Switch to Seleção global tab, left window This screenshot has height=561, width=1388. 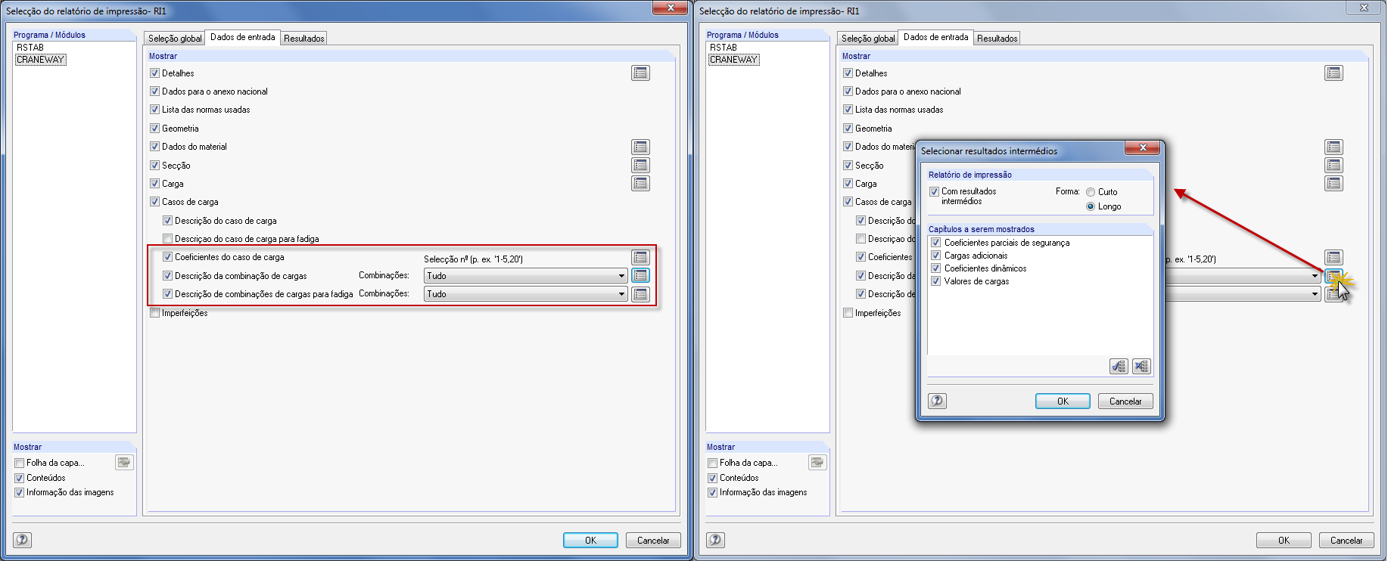pyautogui.click(x=175, y=39)
